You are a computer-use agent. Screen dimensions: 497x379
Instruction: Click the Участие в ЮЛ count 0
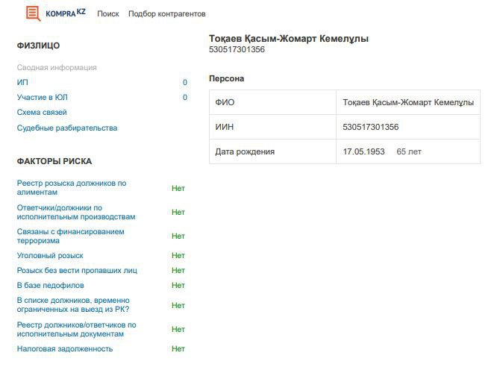click(185, 97)
